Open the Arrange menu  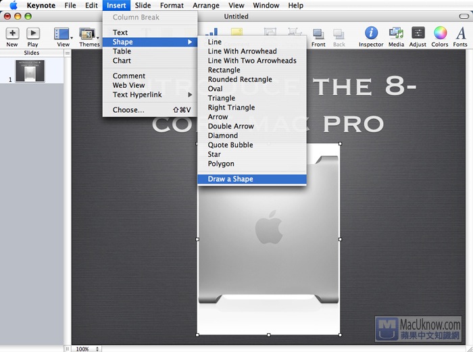point(206,5)
